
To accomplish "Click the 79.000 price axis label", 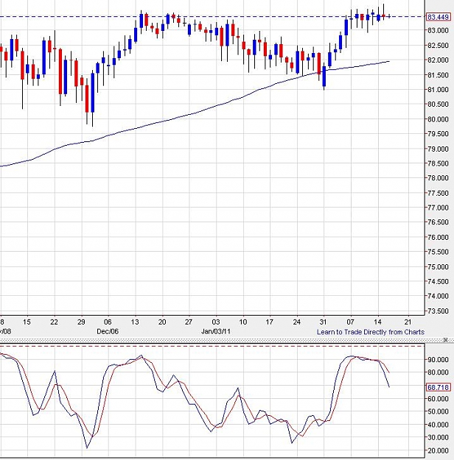I will (x=438, y=149).
